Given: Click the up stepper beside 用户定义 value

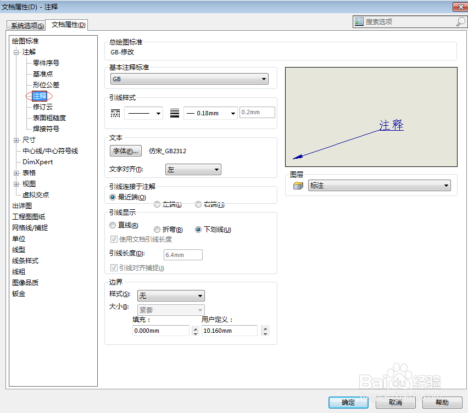Looking at the screenshot, I should (x=265, y=327).
